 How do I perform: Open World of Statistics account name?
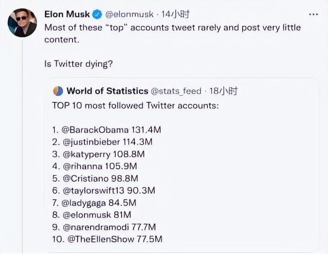pyautogui.click(x=107, y=91)
